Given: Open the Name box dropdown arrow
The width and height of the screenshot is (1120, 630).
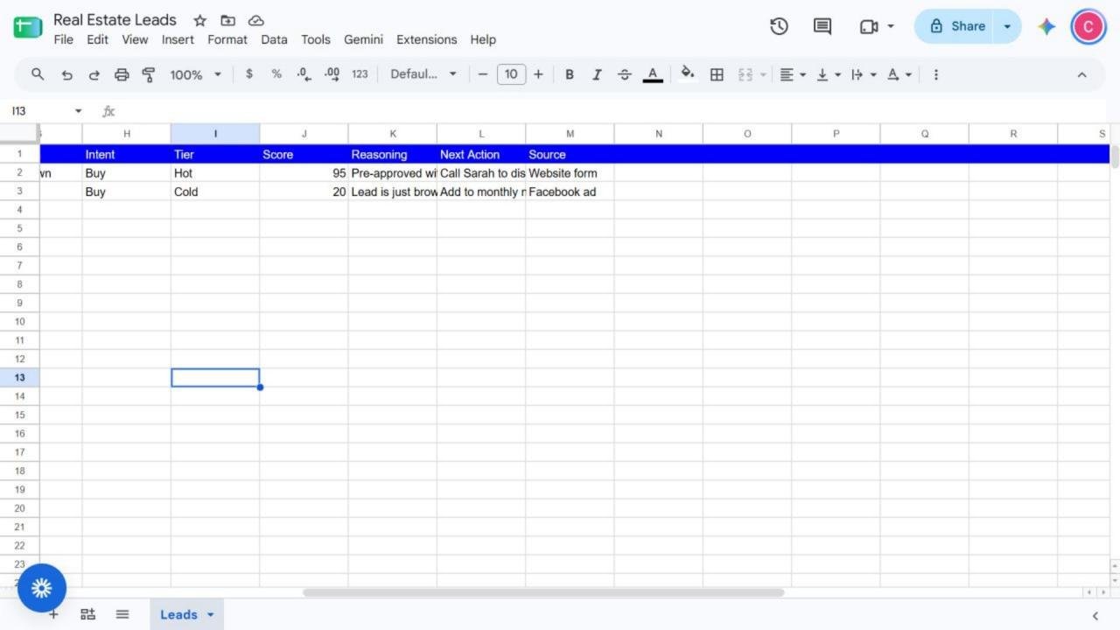Looking at the screenshot, I should pyautogui.click(x=78, y=111).
